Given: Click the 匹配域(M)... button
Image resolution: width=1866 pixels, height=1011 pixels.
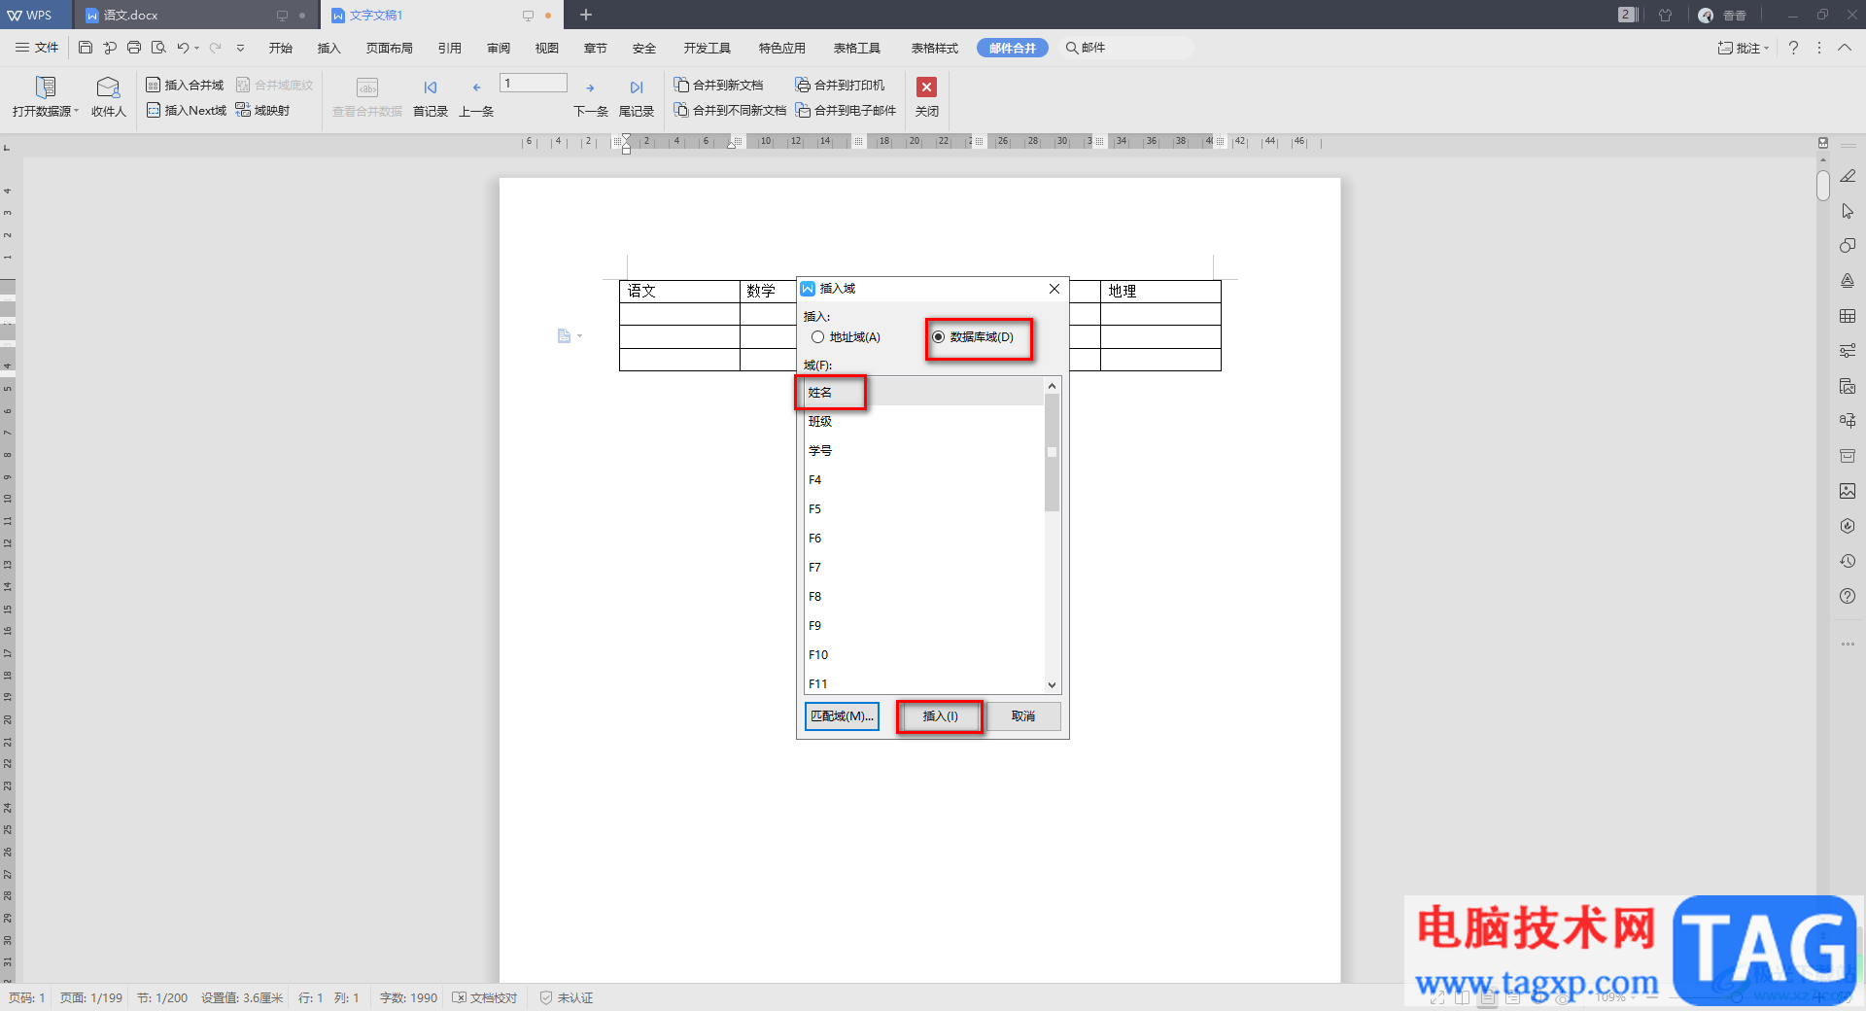Looking at the screenshot, I should point(842,716).
